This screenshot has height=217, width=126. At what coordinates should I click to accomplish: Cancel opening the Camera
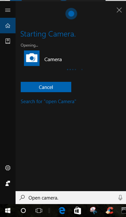tap(46, 87)
